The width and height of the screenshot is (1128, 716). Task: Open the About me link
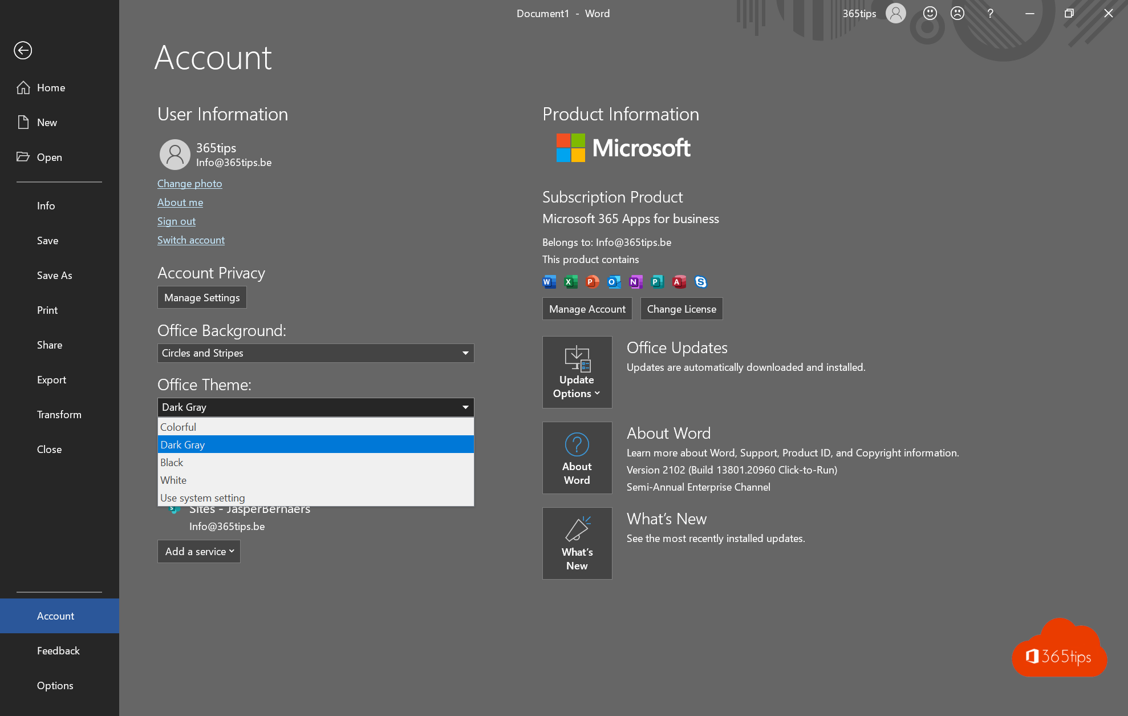pos(180,201)
